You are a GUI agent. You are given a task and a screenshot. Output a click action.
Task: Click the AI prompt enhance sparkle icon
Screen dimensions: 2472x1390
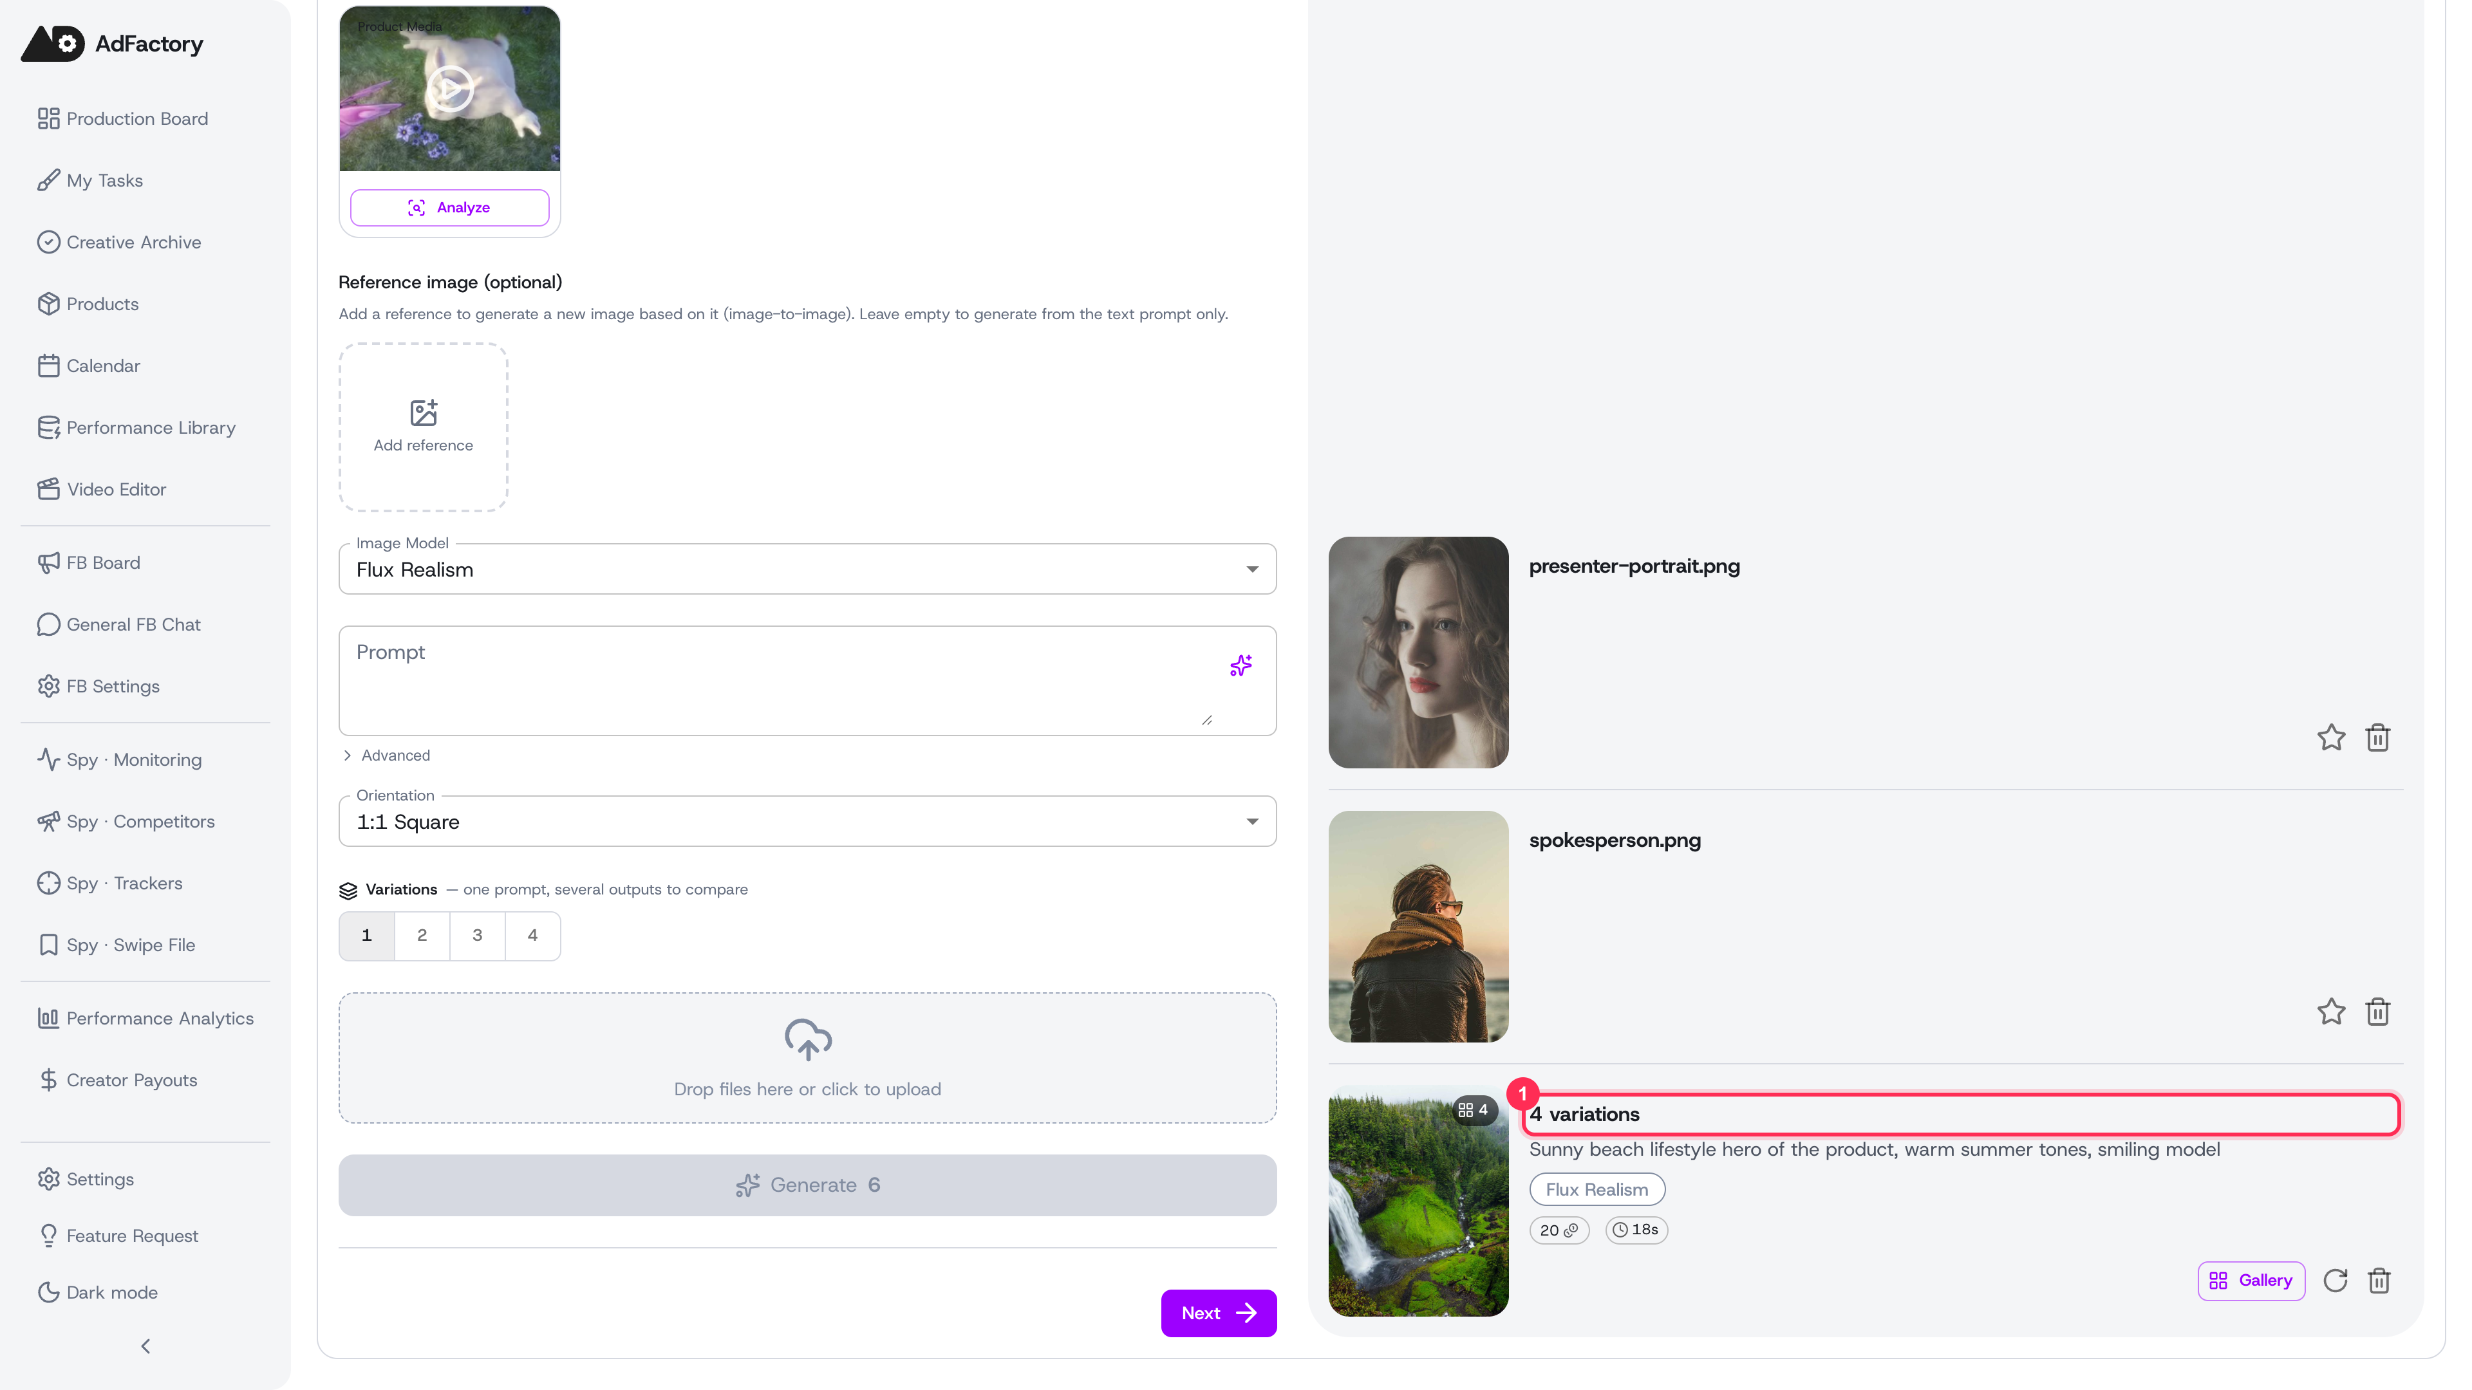coord(1240,666)
